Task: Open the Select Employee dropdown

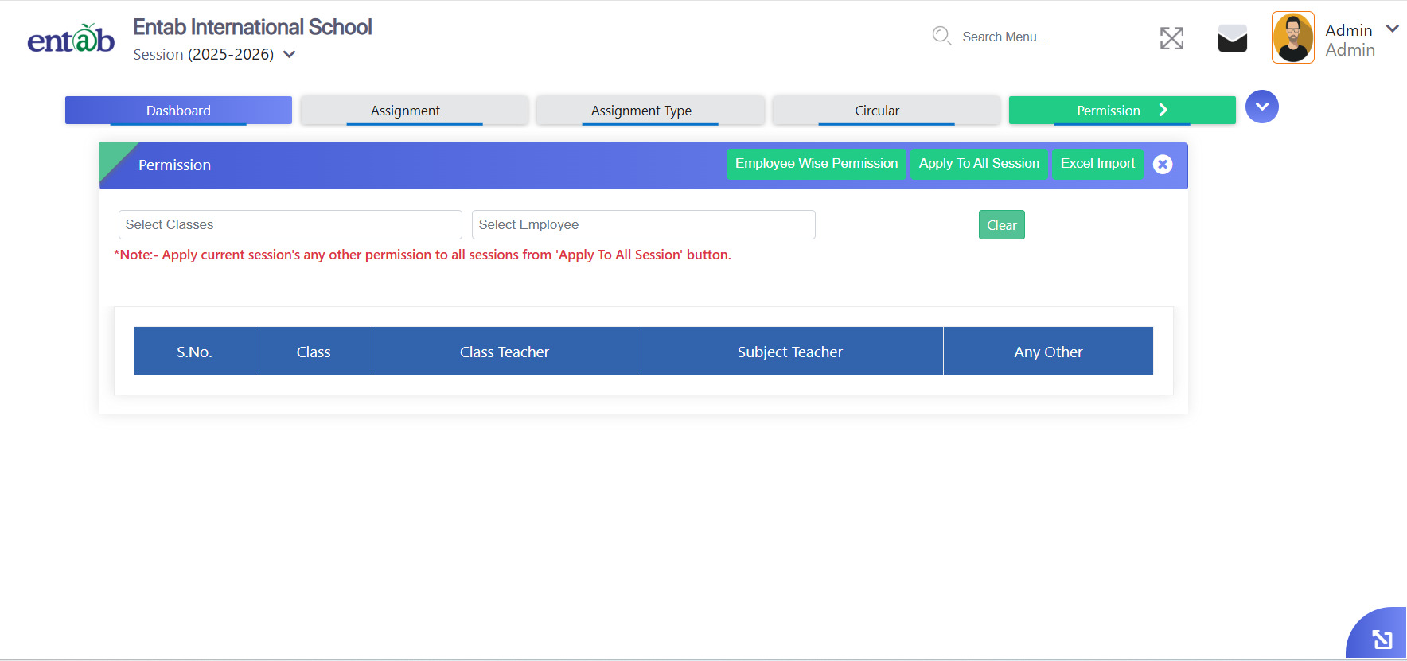Action: click(643, 225)
